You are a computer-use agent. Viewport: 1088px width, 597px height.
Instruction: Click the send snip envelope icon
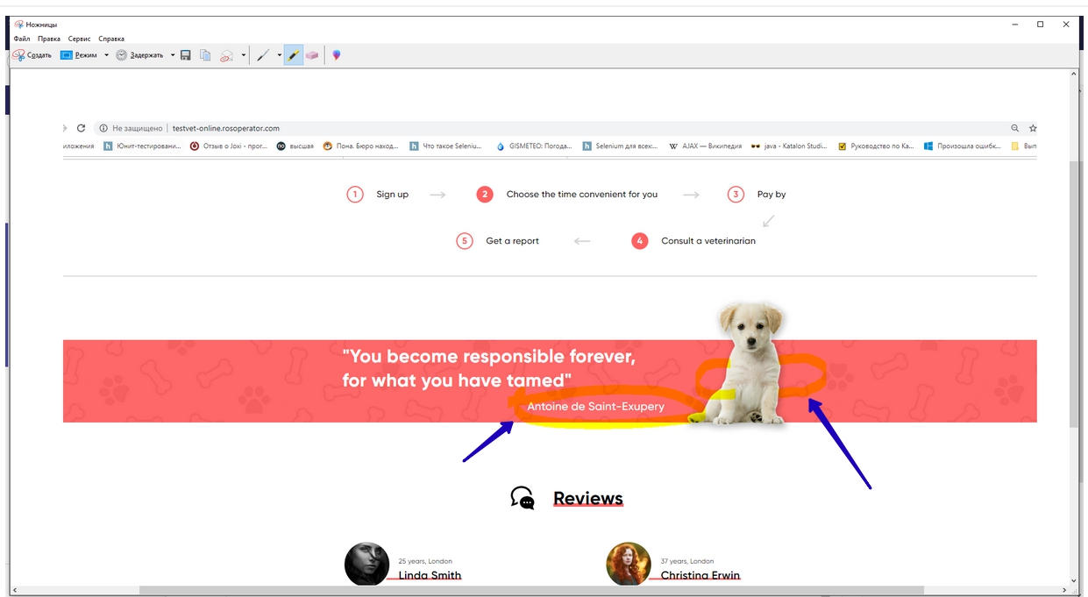coord(226,55)
